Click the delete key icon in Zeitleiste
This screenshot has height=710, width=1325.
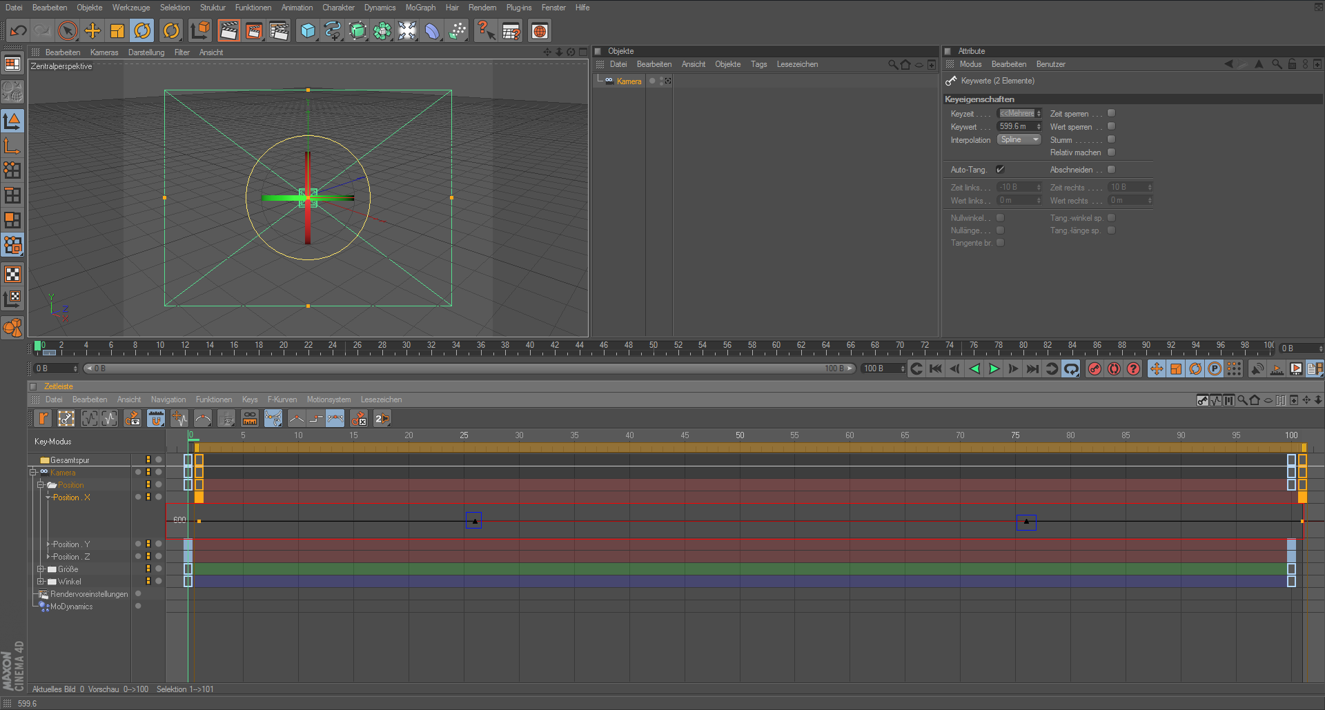358,418
